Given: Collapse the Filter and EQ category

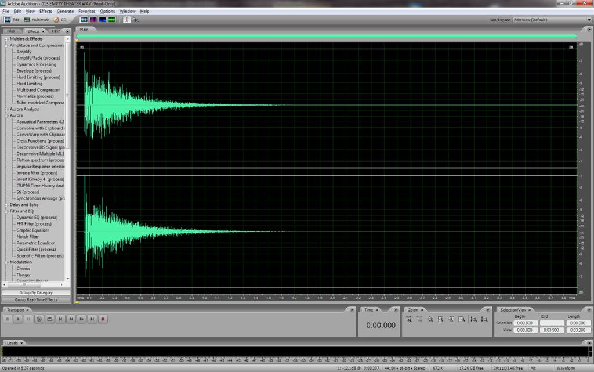Looking at the screenshot, I should tap(6, 211).
